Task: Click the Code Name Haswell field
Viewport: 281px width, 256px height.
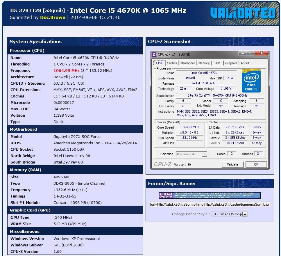Action: click(x=191, y=78)
